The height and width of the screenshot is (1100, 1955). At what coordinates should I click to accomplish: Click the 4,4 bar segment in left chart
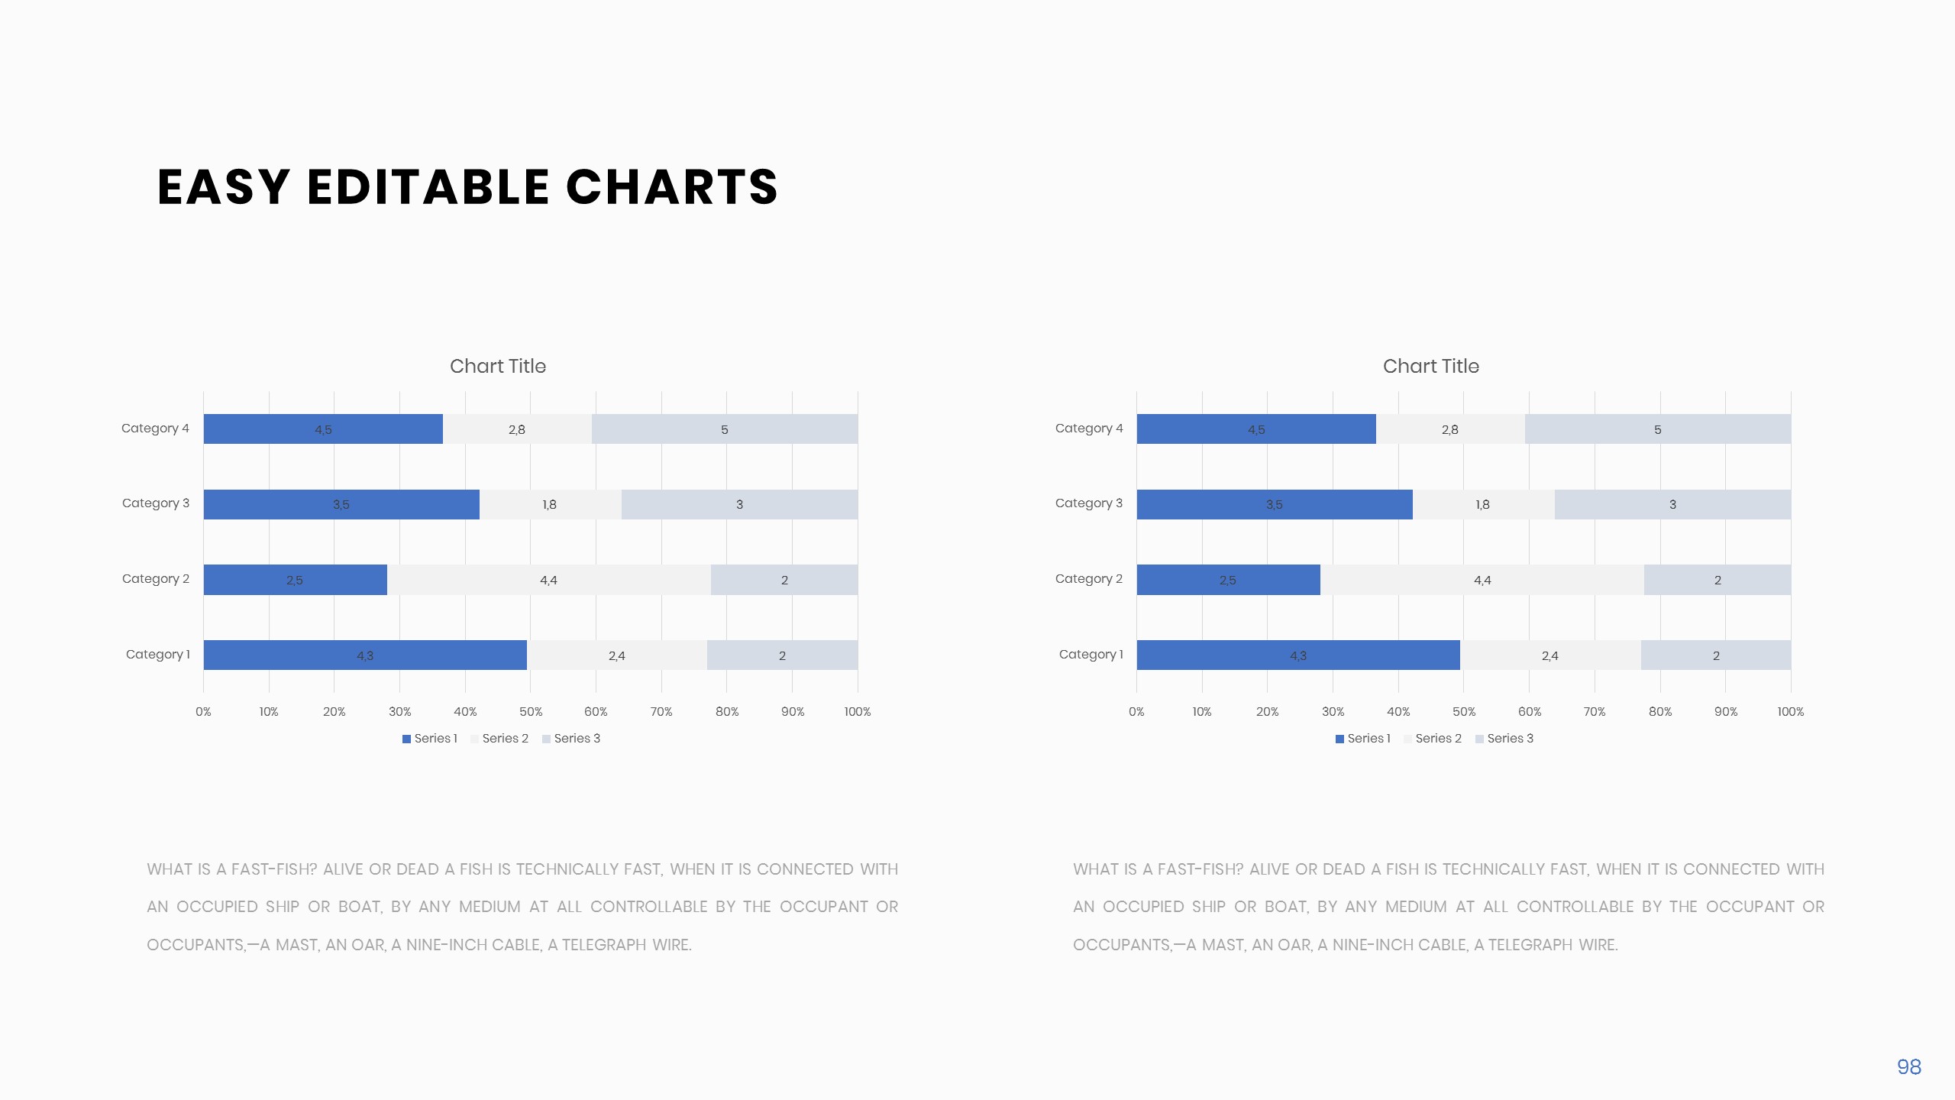click(548, 581)
